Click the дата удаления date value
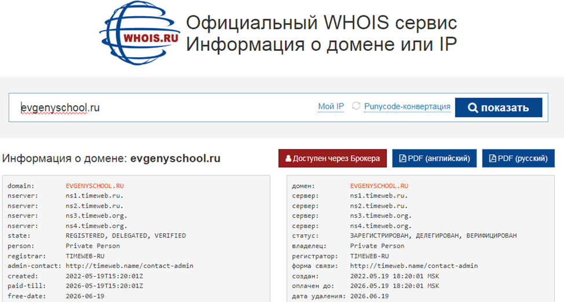Image resolution: width=564 pixels, height=302 pixels. (x=369, y=296)
